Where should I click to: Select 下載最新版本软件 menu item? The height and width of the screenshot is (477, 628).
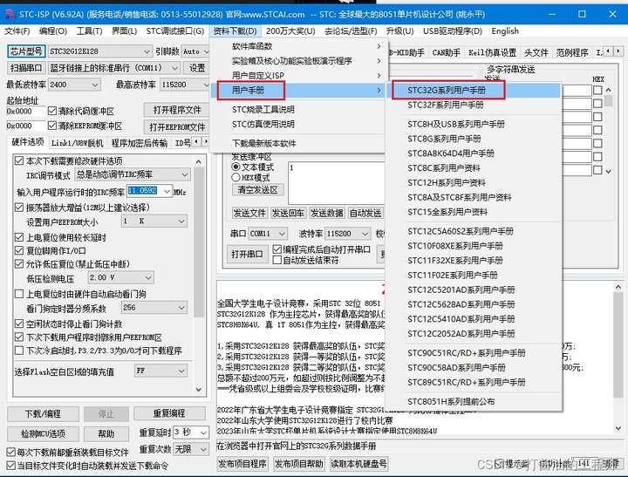click(298, 143)
